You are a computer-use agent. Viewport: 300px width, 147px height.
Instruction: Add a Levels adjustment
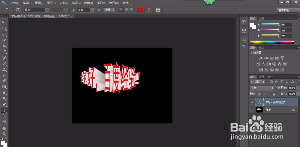266,58
